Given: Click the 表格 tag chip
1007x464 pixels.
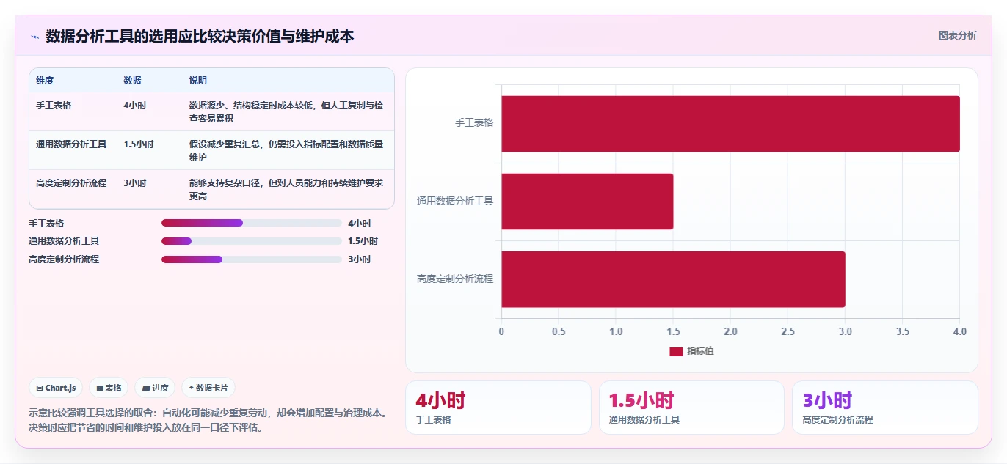Looking at the screenshot, I should click(x=109, y=388).
